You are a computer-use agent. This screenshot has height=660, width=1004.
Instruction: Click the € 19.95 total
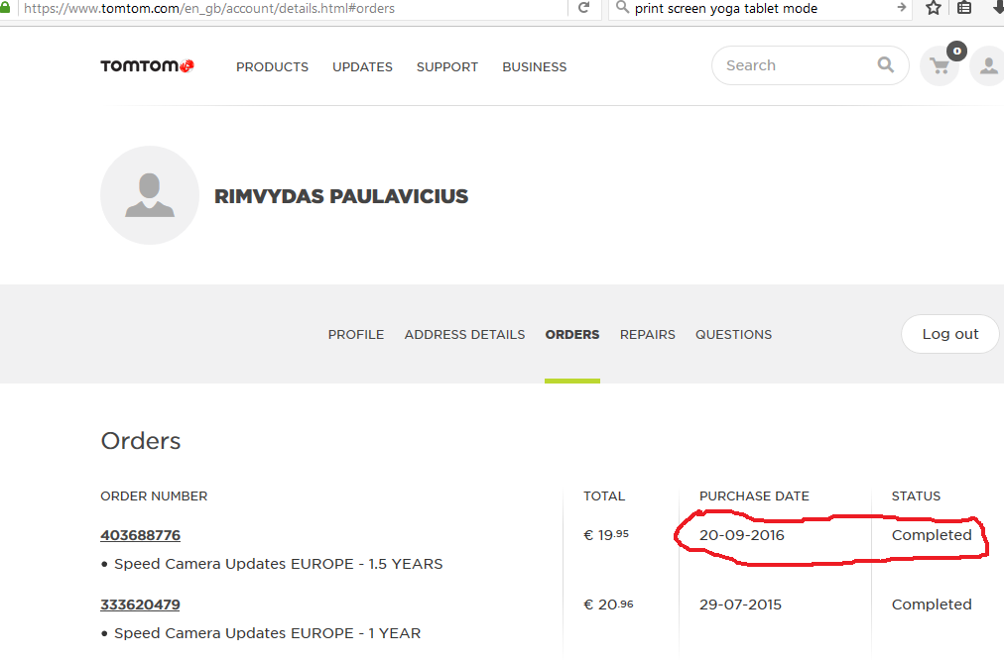tap(606, 535)
